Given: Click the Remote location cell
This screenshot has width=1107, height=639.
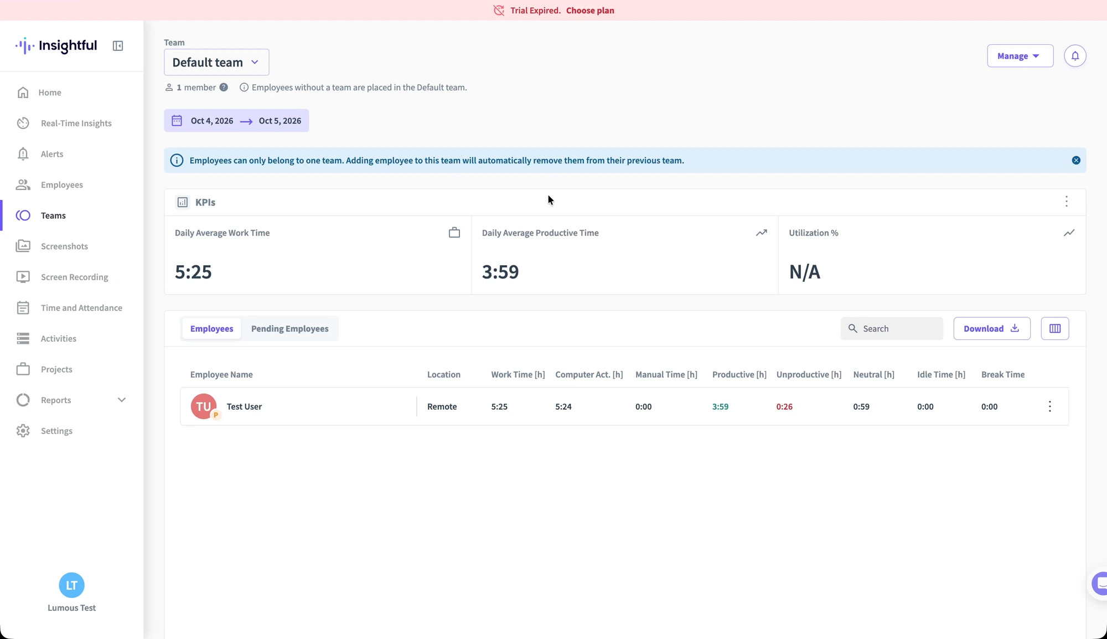Looking at the screenshot, I should 442,406.
